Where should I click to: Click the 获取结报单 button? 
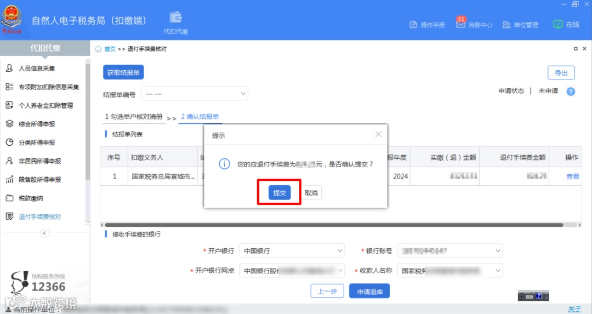[123, 72]
